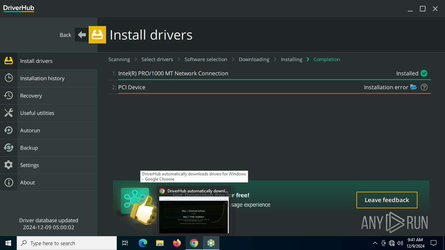Open the About menu item
Screen dimensions: 445x250
(49, 182)
